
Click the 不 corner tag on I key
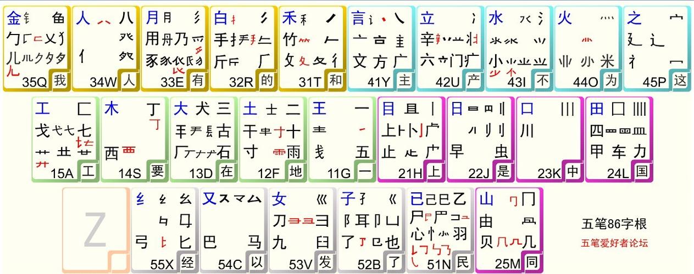[x=542, y=81]
